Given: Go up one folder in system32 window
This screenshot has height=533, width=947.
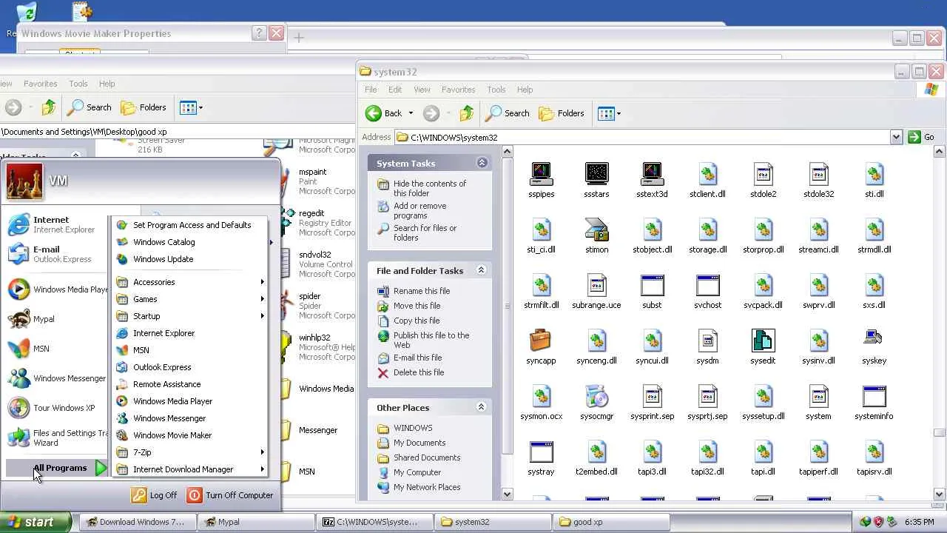Looking at the screenshot, I should 466,113.
